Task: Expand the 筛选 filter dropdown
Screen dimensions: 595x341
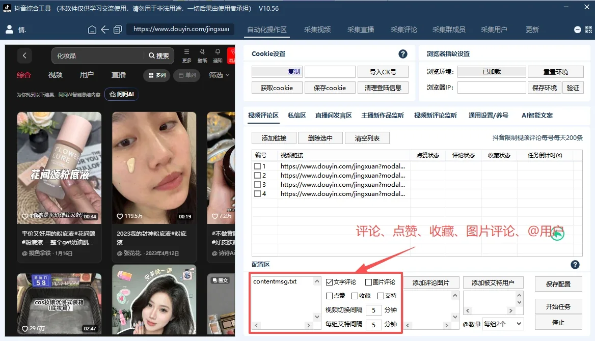Action: (219, 75)
